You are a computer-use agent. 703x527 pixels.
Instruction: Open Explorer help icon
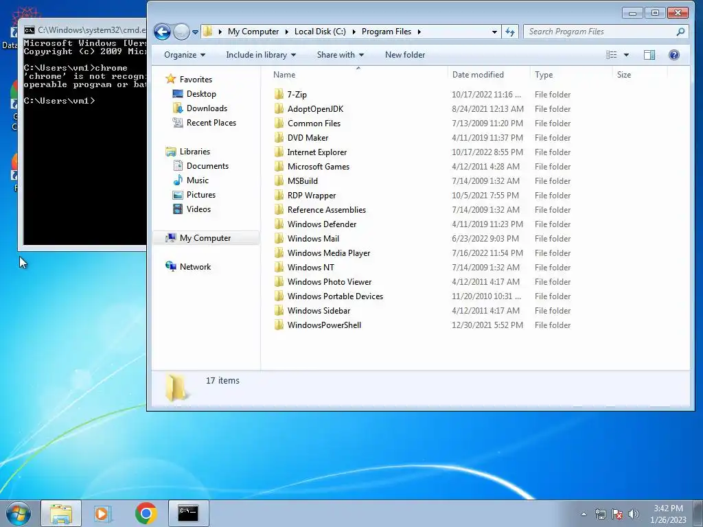click(674, 55)
